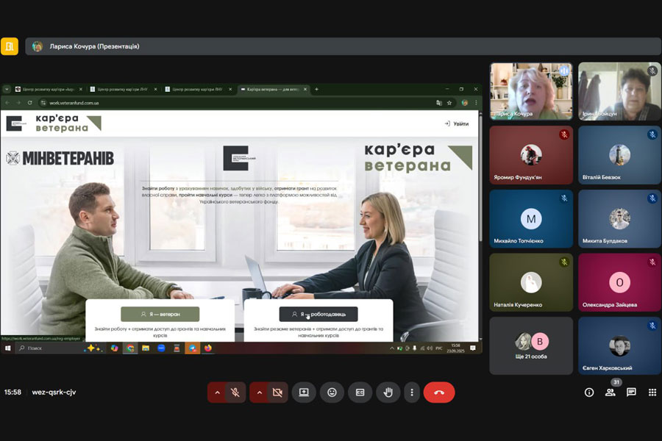
Task: Expand hidden system tray icons chevron
Action: [392, 348]
